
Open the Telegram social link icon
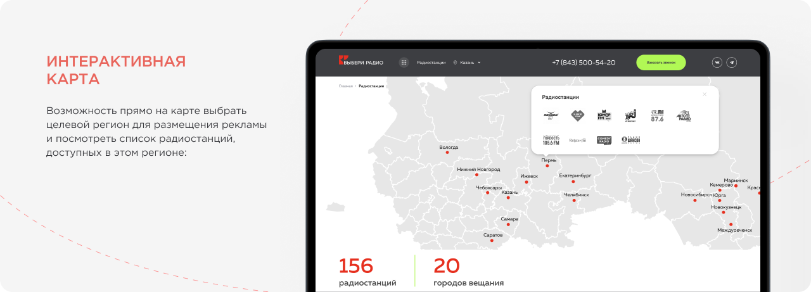[x=732, y=63]
